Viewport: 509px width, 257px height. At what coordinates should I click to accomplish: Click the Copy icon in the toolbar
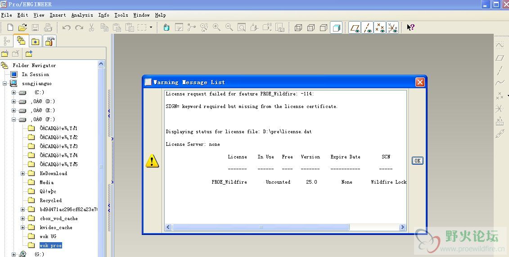[x=104, y=27]
